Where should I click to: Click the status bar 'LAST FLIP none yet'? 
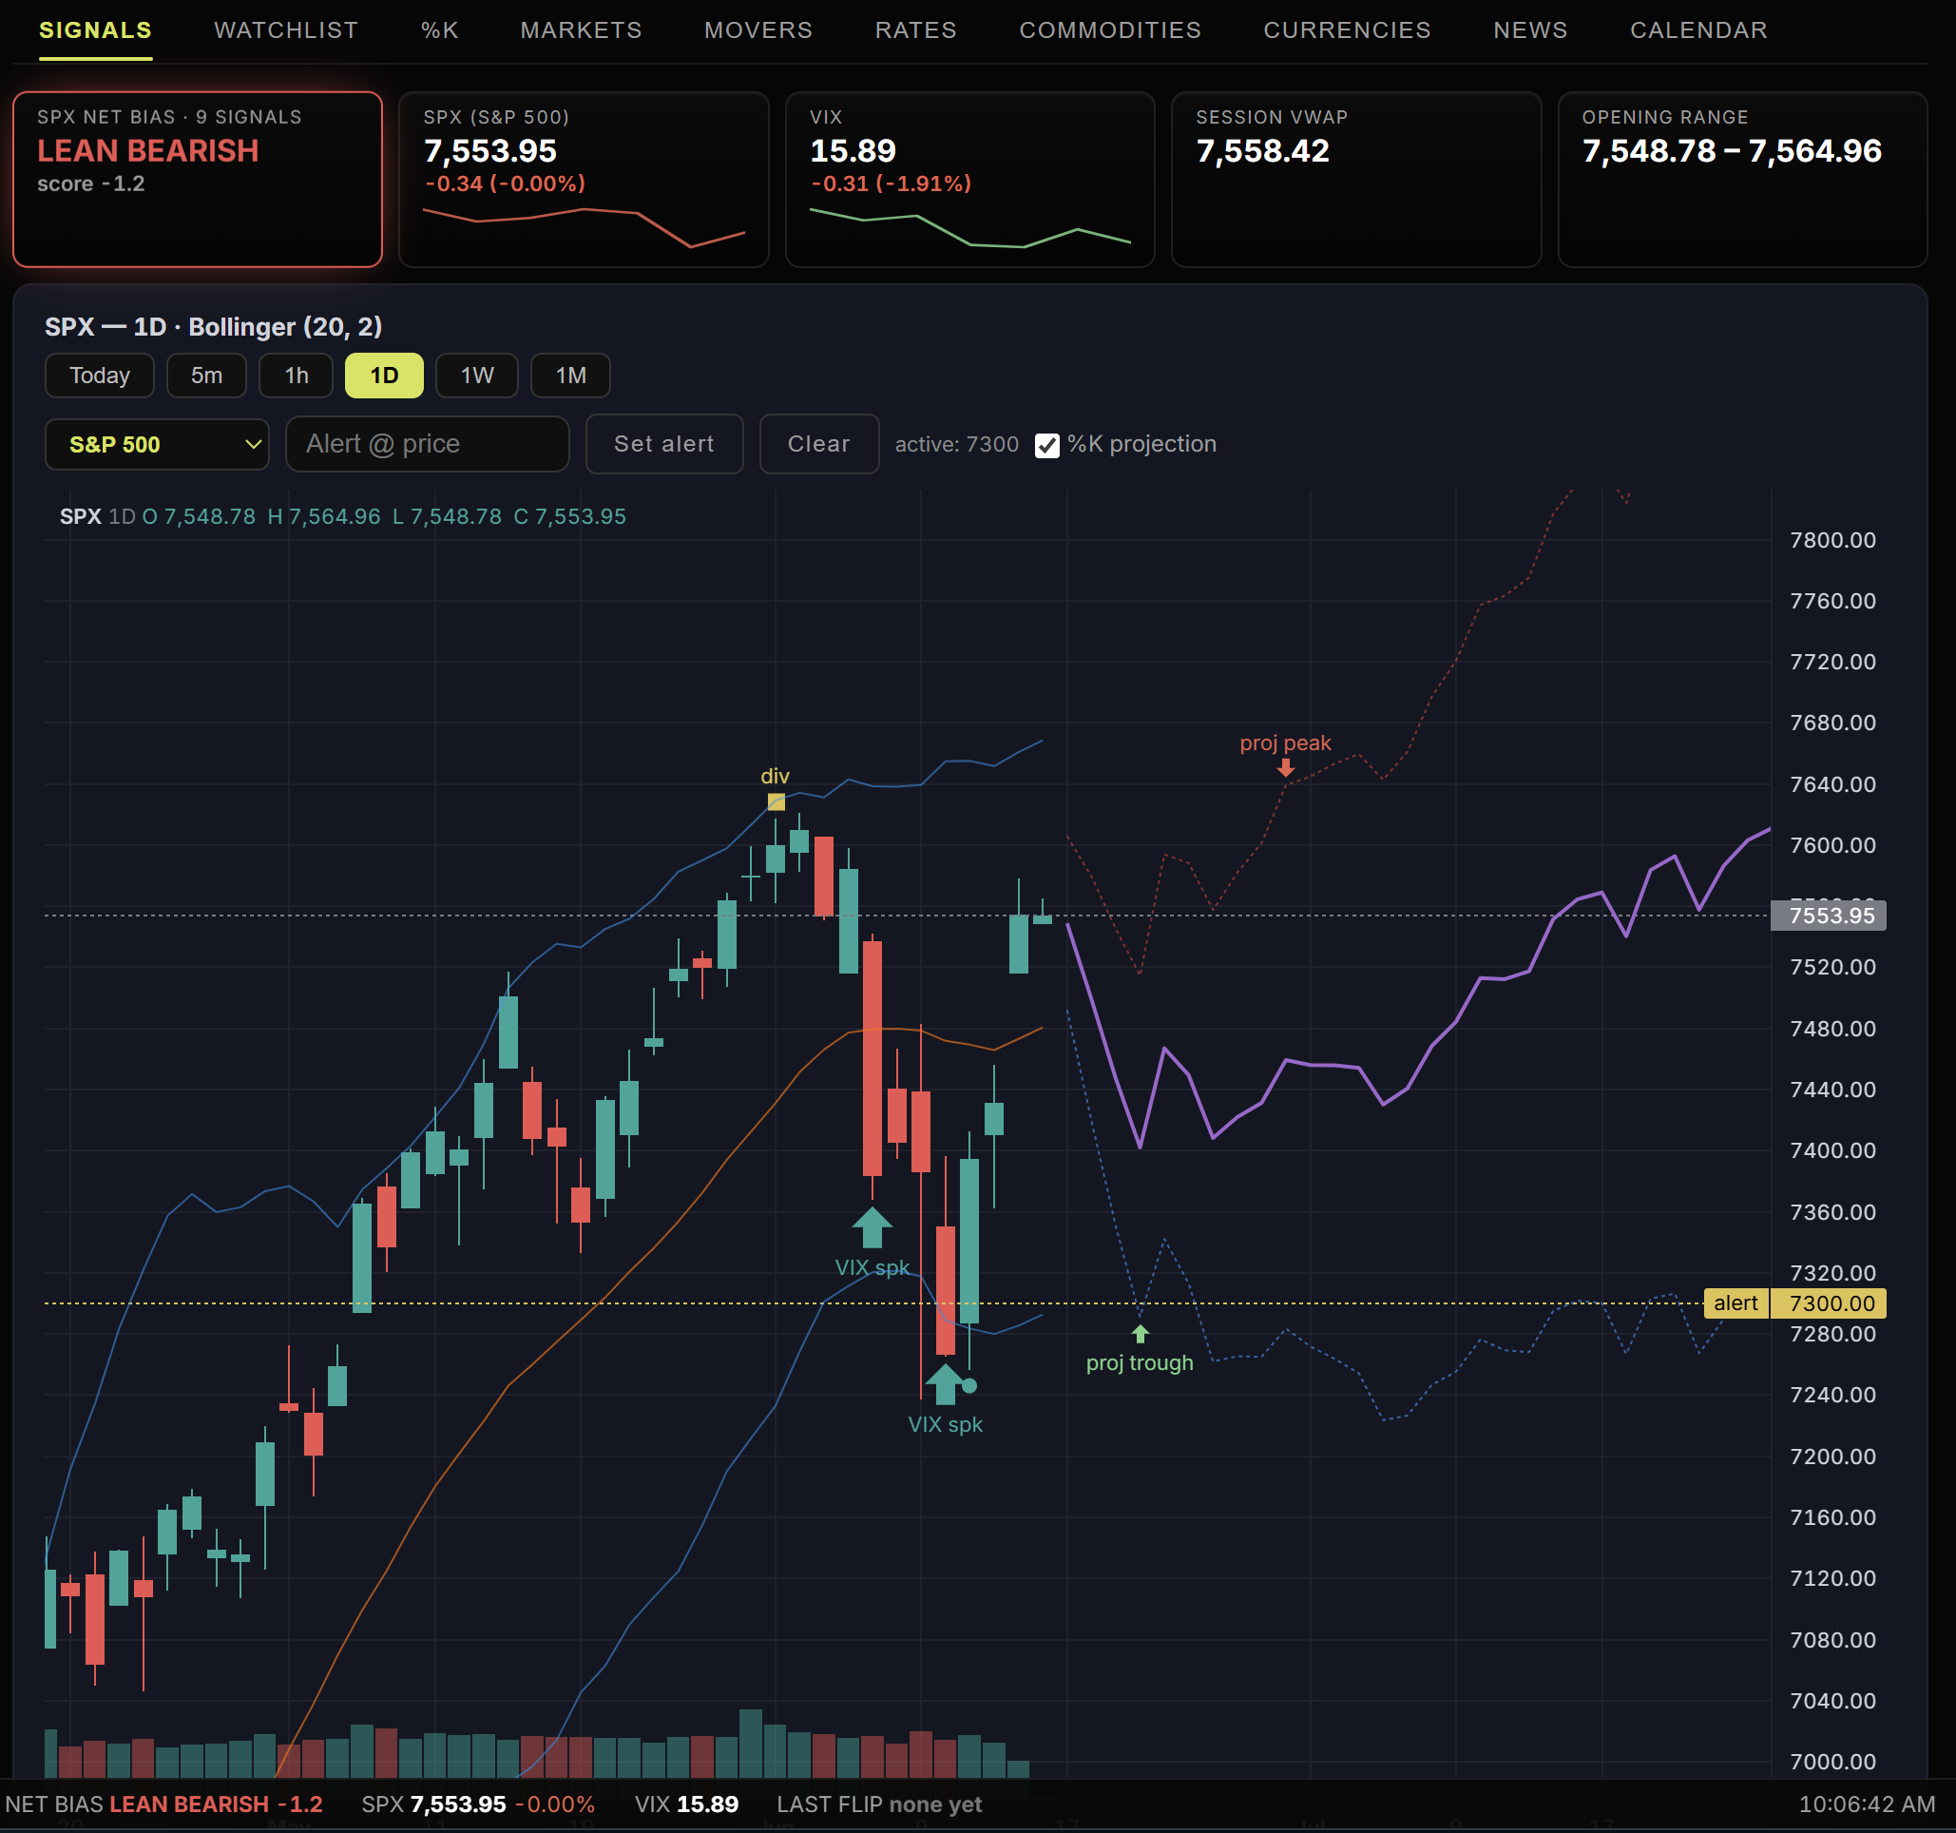click(878, 1804)
